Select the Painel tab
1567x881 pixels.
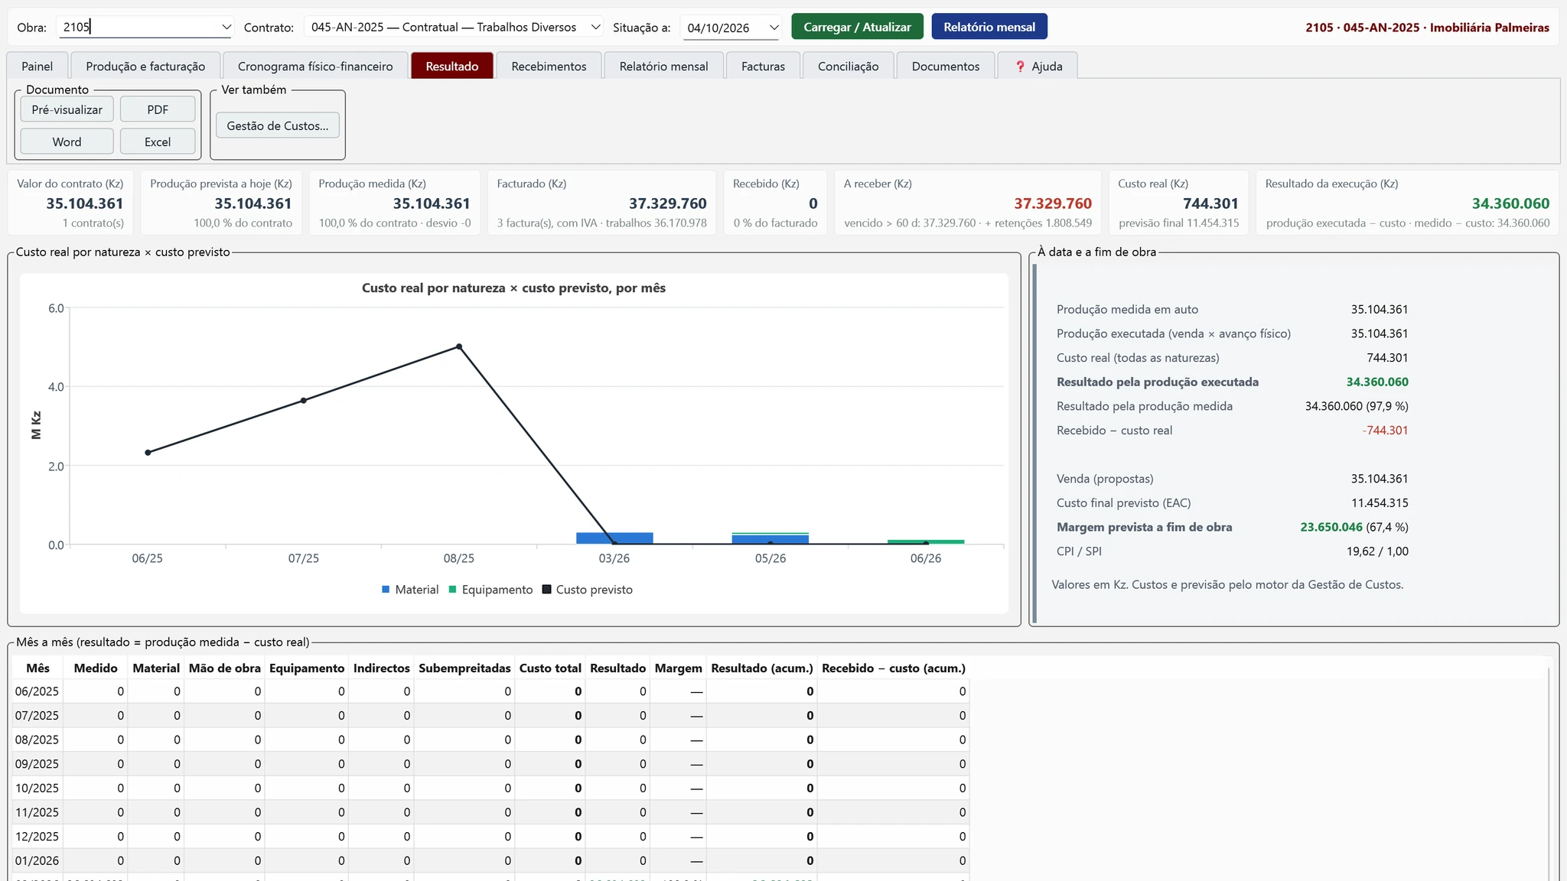coord(37,67)
